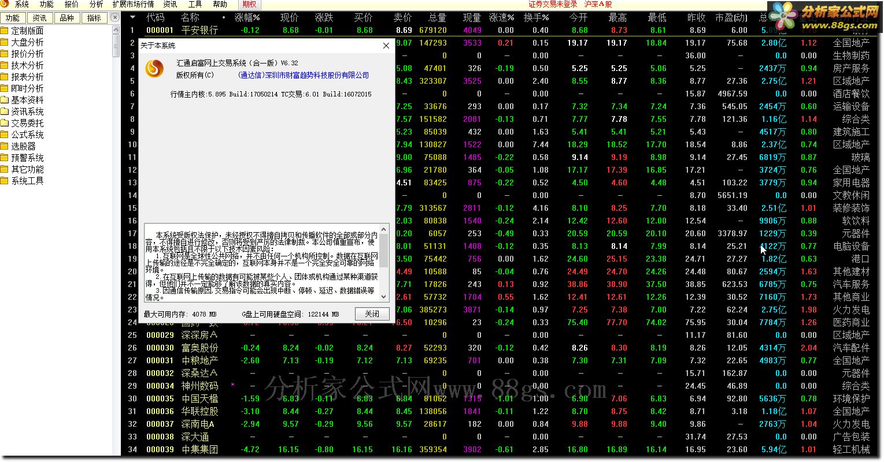This screenshot has width=884, height=462.
Task: Click the orange logo in About dialog
Action: 154,69
